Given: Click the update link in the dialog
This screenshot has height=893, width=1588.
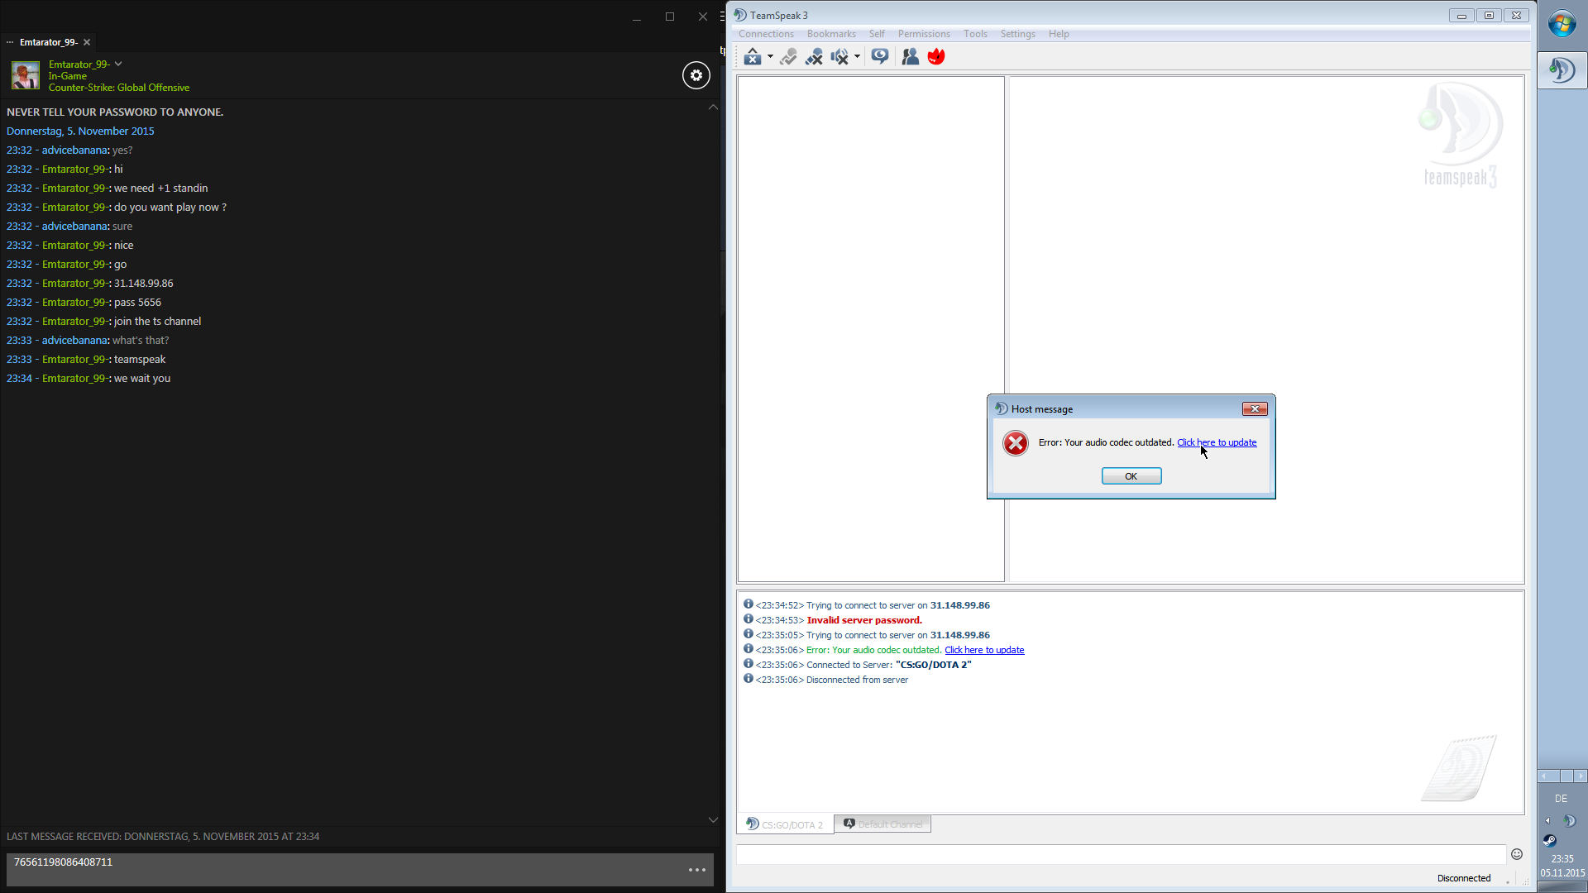Looking at the screenshot, I should [x=1216, y=442].
